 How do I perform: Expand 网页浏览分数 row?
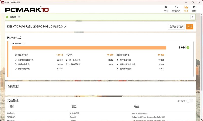pyautogui.click(x=16, y=69)
